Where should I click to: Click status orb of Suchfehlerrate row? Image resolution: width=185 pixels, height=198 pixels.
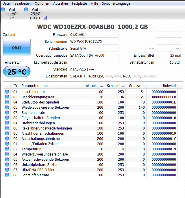[7, 112]
